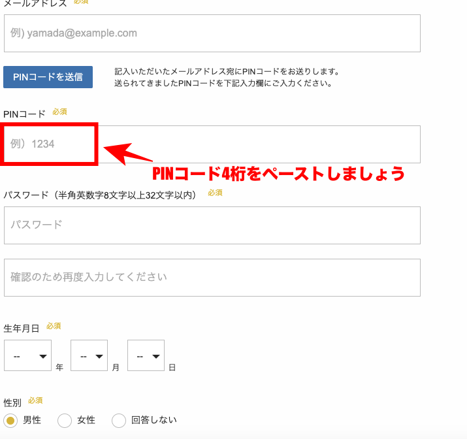Click the パスワード entry field

[212, 225]
